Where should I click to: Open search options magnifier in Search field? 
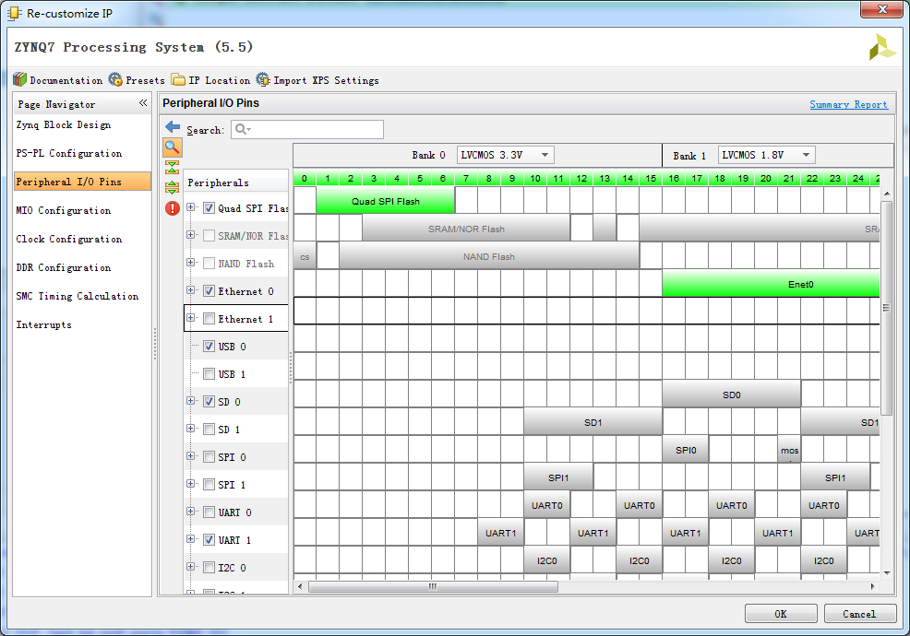pos(243,129)
